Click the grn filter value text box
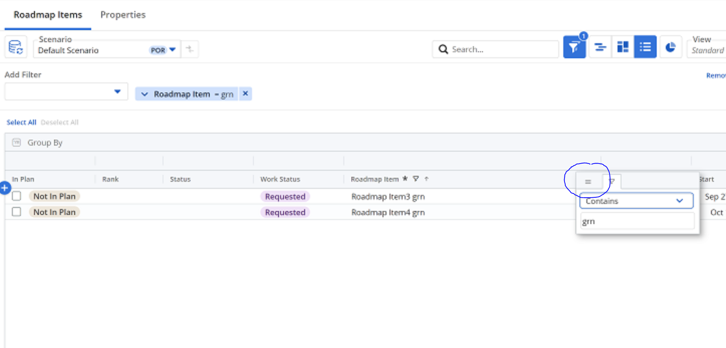Viewport: 726px width, 348px height. coord(637,221)
